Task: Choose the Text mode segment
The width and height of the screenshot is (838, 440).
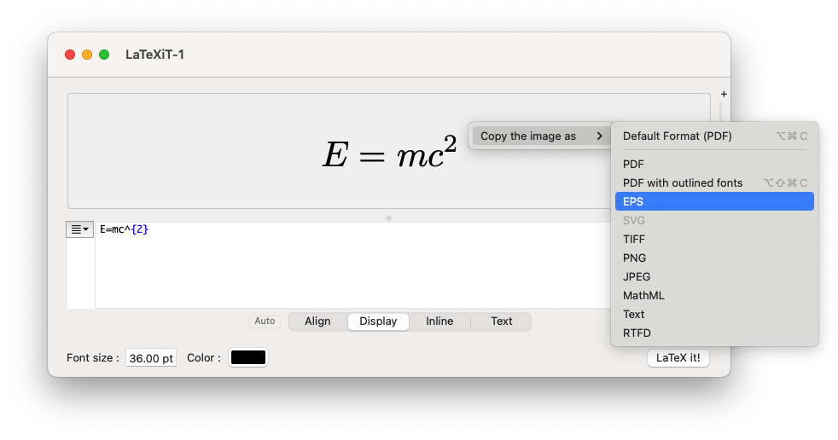Action: tap(501, 321)
